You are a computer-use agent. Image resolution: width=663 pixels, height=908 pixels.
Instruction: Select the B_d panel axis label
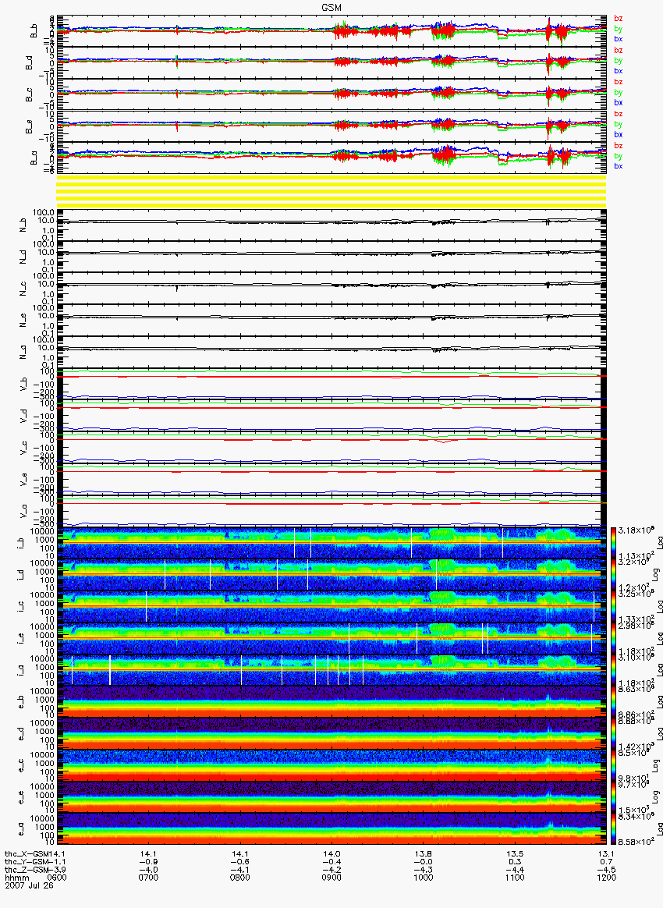click(30, 62)
